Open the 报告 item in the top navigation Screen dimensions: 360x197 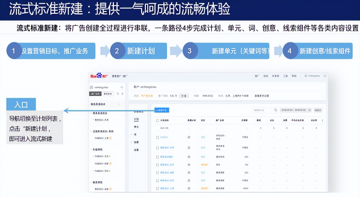click(x=266, y=76)
